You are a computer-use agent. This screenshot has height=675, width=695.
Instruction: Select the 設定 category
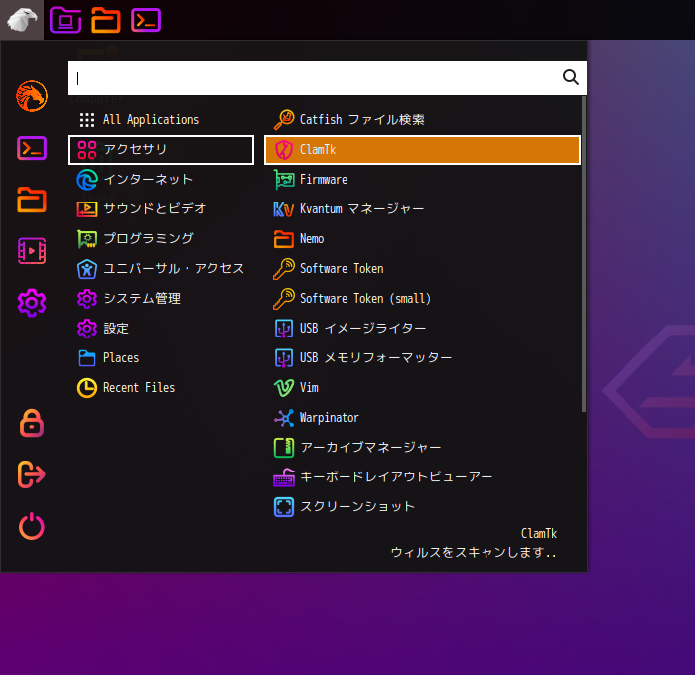tap(161, 329)
